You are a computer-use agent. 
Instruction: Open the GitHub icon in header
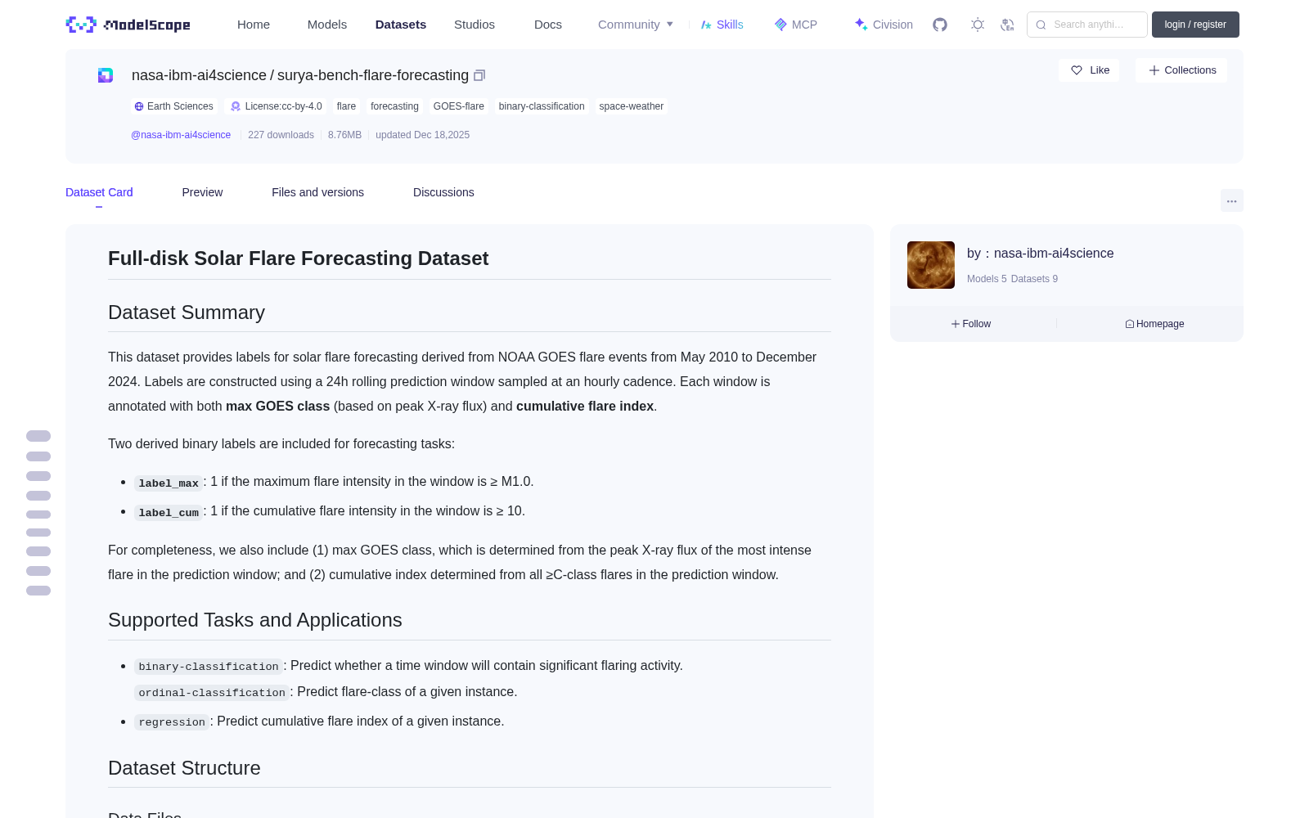(940, 25)
